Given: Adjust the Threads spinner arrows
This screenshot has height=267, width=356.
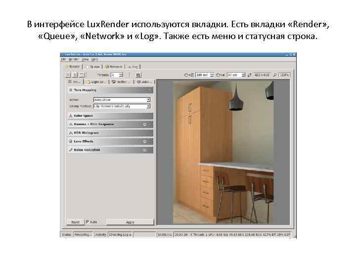Looking at the screenshot, I should point(121,75).
